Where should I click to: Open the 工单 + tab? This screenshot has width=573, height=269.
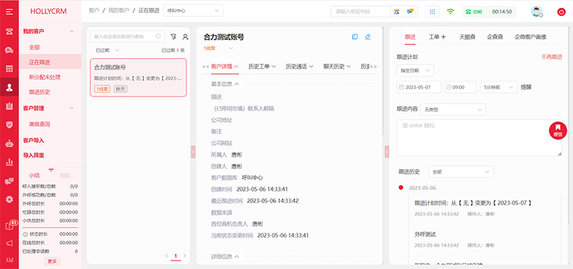[x=437, y=37]
